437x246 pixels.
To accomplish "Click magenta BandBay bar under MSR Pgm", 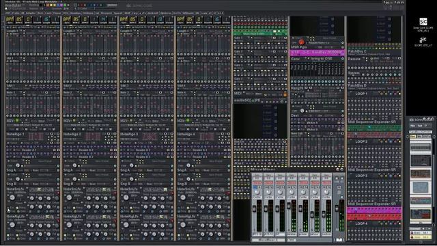I will tap(317, 53).
